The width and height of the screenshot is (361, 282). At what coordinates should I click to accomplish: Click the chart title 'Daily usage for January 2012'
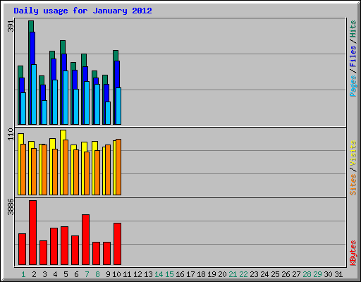click(82, 11)
